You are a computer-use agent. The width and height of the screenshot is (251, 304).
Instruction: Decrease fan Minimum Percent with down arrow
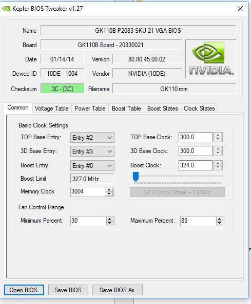click(110, 223)
